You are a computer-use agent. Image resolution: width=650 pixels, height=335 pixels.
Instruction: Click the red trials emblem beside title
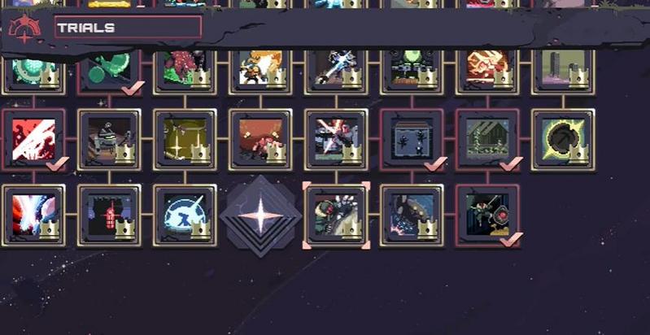(25, 29)
